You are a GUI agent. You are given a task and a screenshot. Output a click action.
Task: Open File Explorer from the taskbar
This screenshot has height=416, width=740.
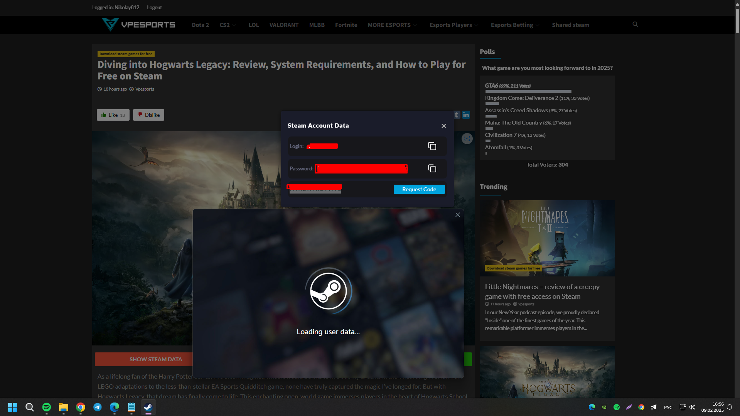coord(63,407)
